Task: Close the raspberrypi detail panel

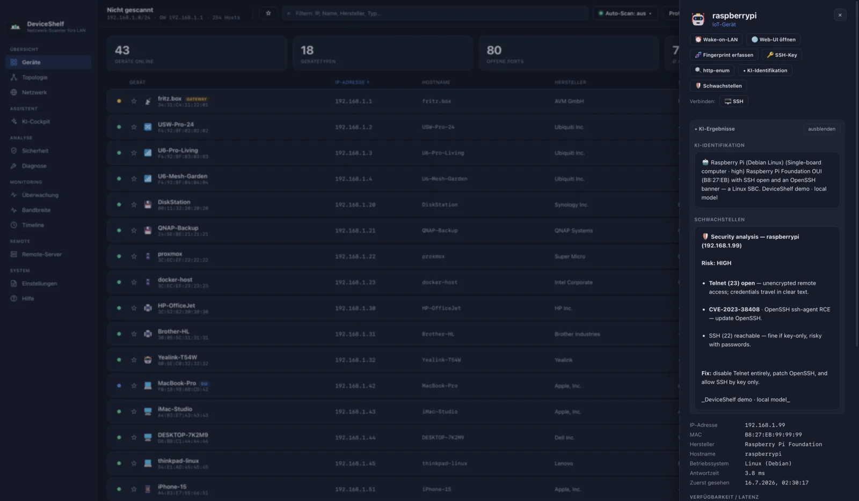Action: (840, 15)
